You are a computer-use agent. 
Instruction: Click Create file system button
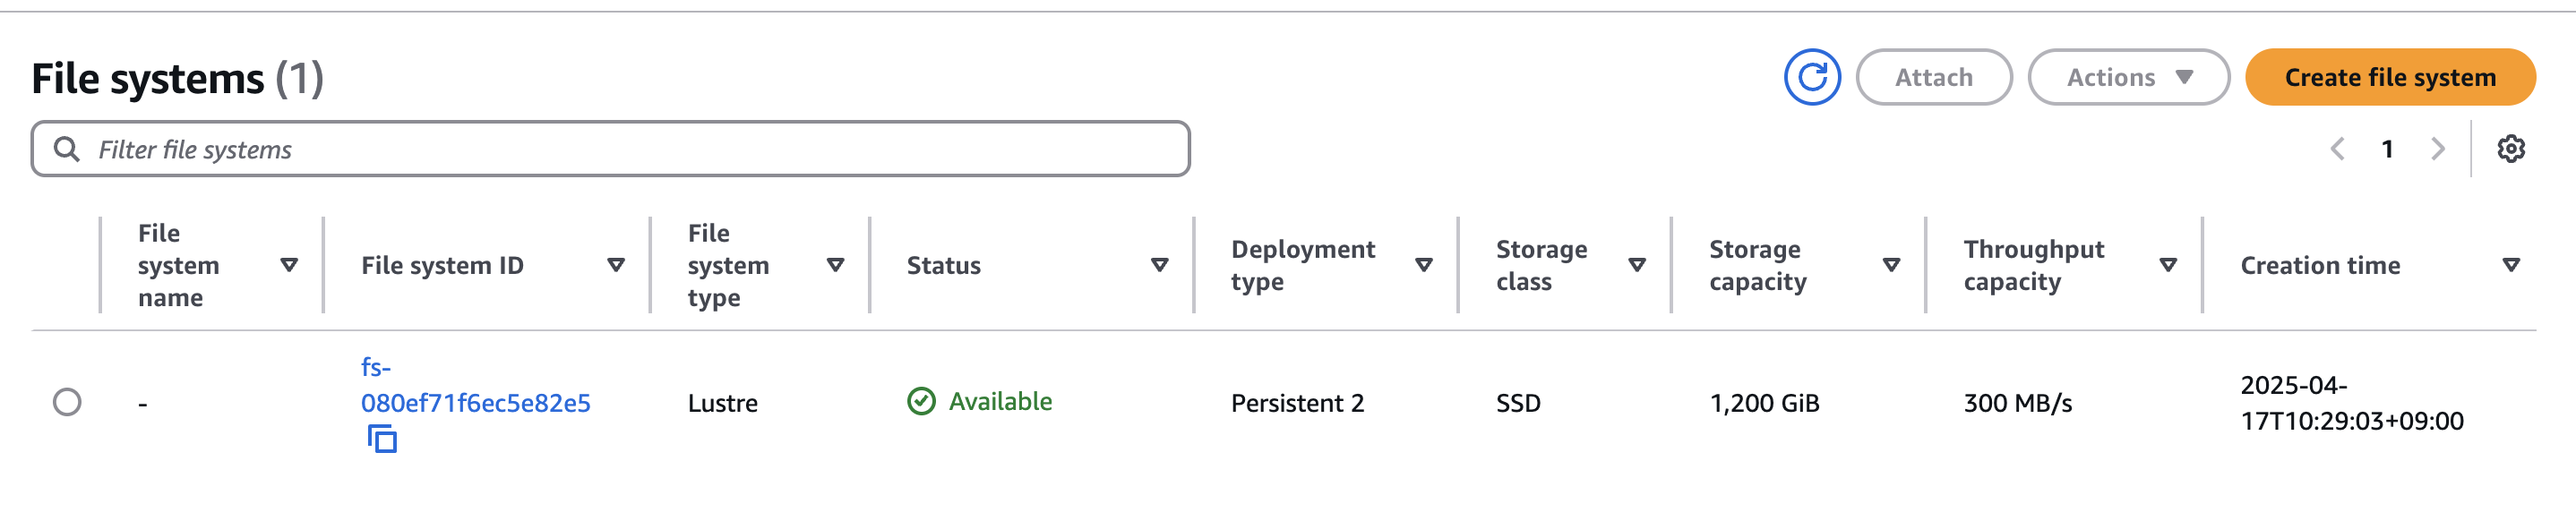click(2389, 77)
